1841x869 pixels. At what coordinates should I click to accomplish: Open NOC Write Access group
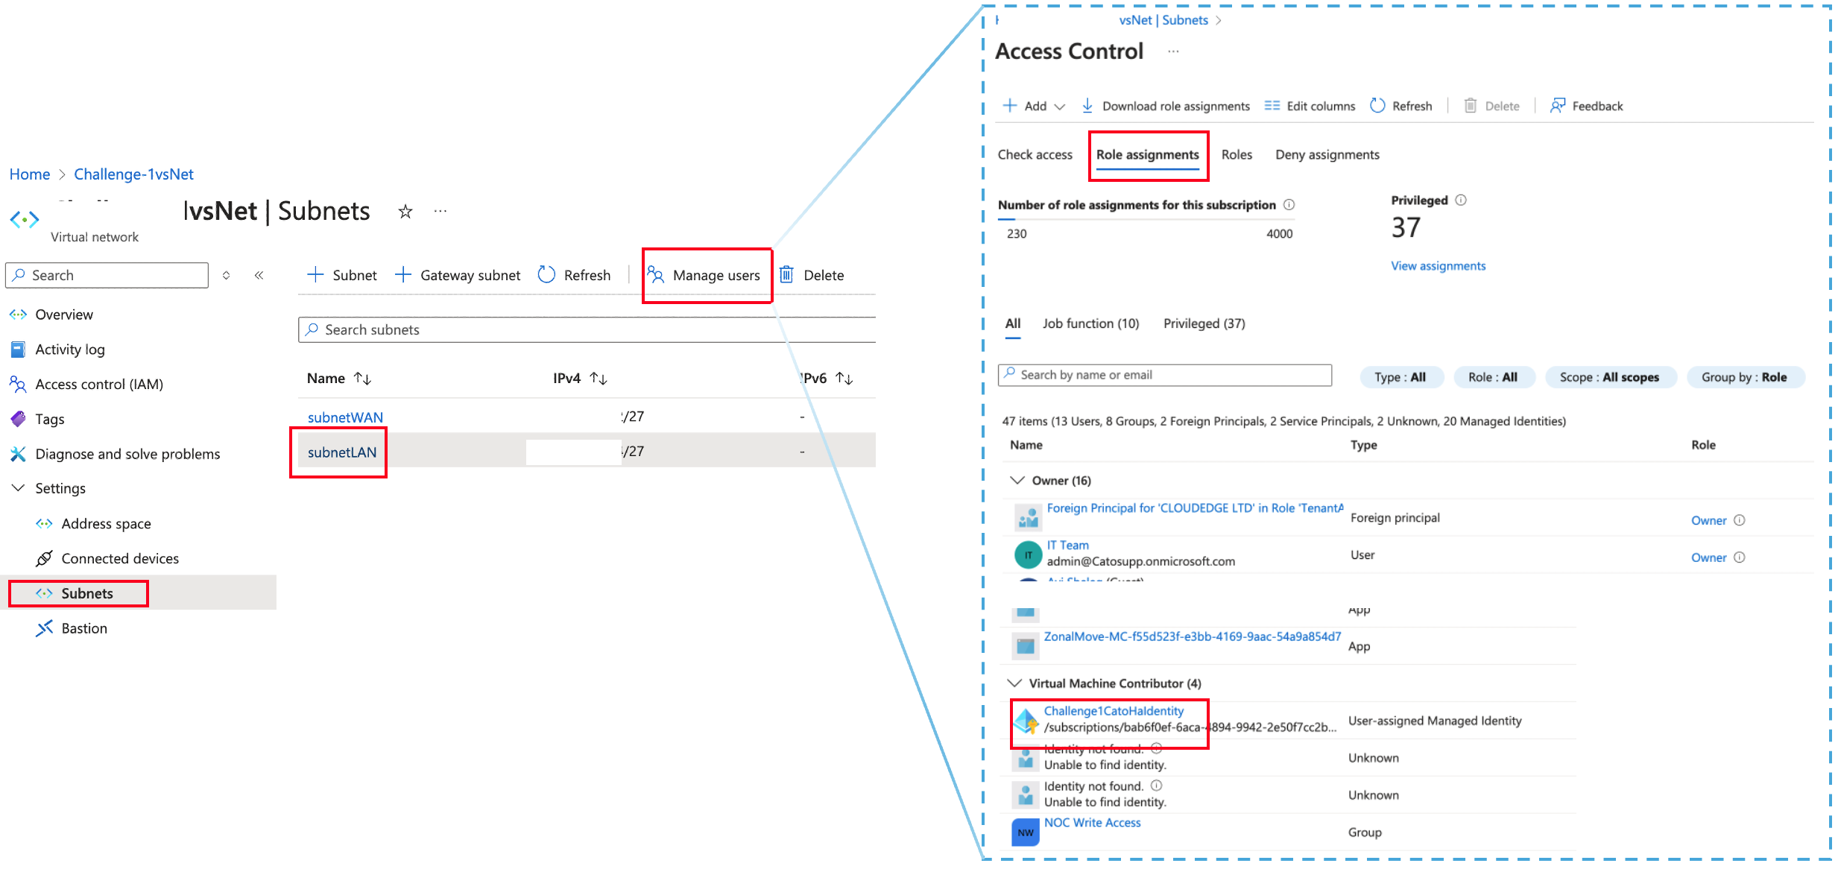pyautogui.click(x=1093, y=823)
